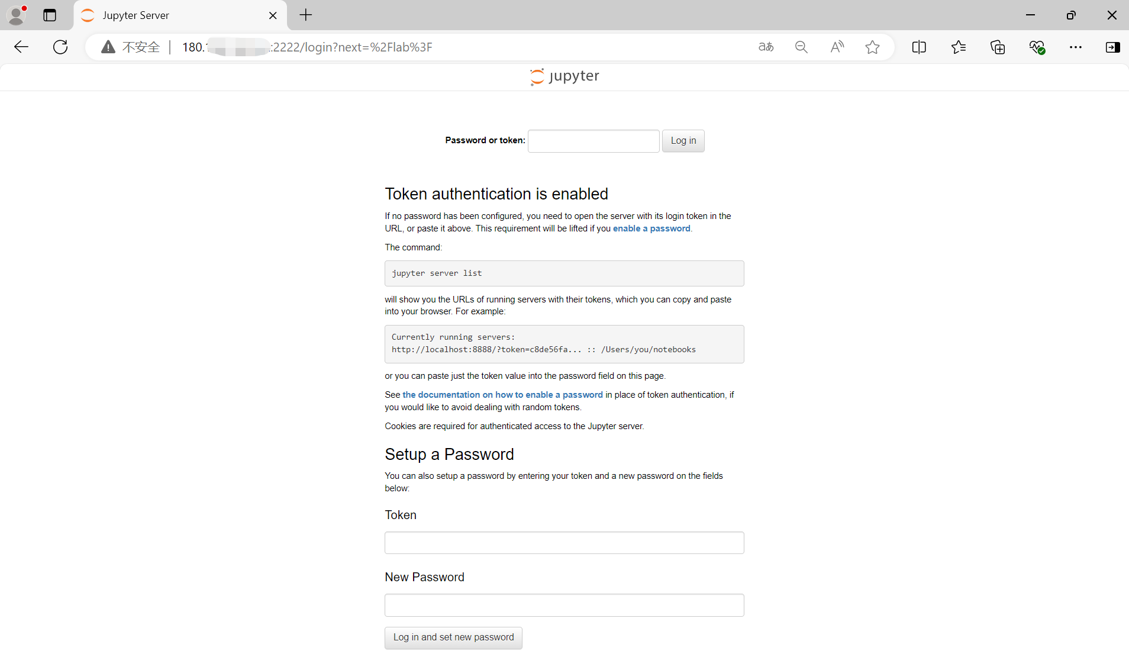The image size is (1129, 657).
Task: Open the not-secure warning icon
Action: 108,47
